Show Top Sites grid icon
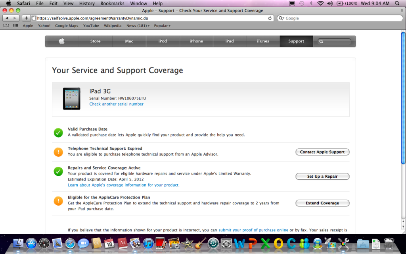406x254 pixels. 16,26
